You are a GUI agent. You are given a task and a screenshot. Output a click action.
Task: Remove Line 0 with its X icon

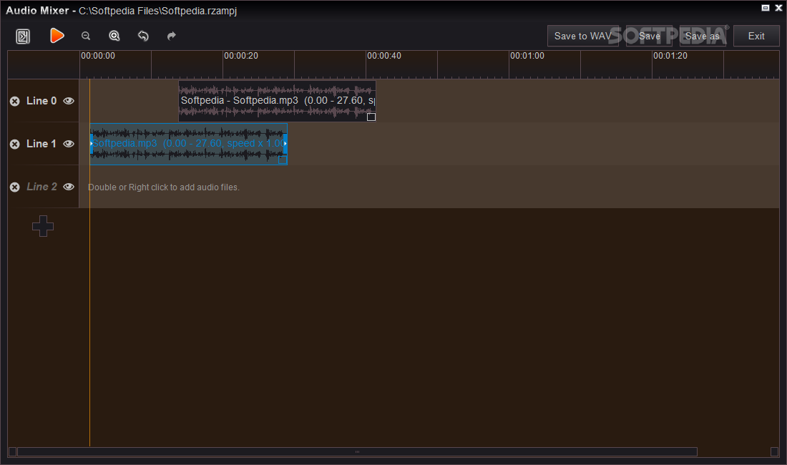coord(15,102)
